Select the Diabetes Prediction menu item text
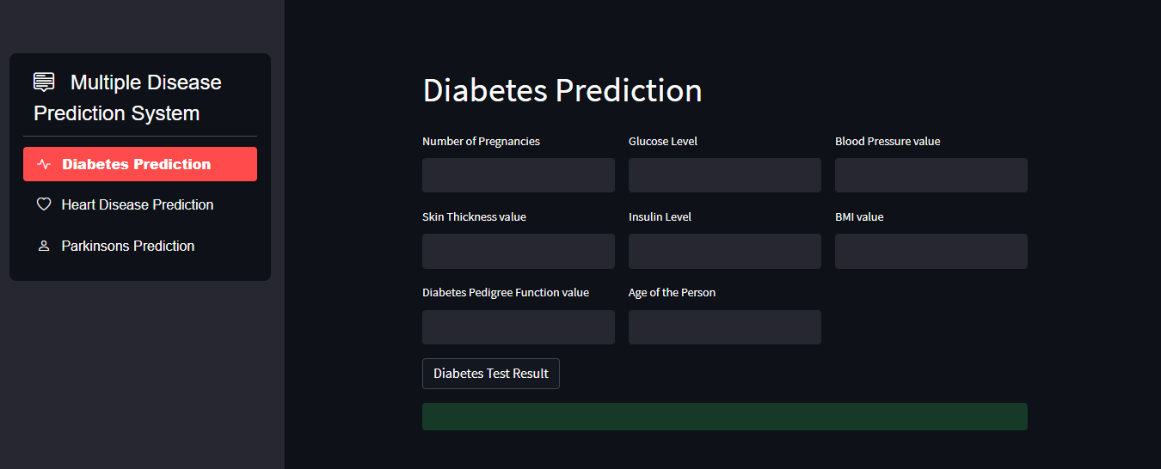Screen dimensions: 1161x469 pos(136,164)
